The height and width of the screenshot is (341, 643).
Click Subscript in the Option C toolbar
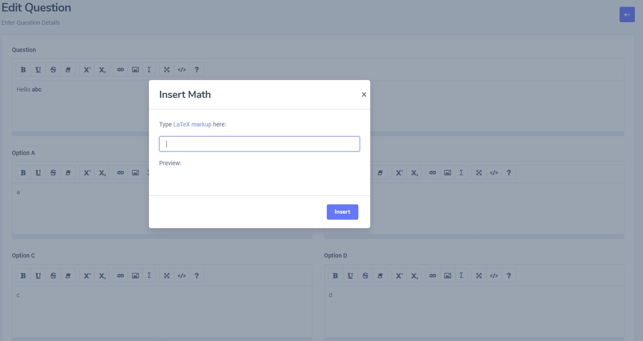coord(102,275)
